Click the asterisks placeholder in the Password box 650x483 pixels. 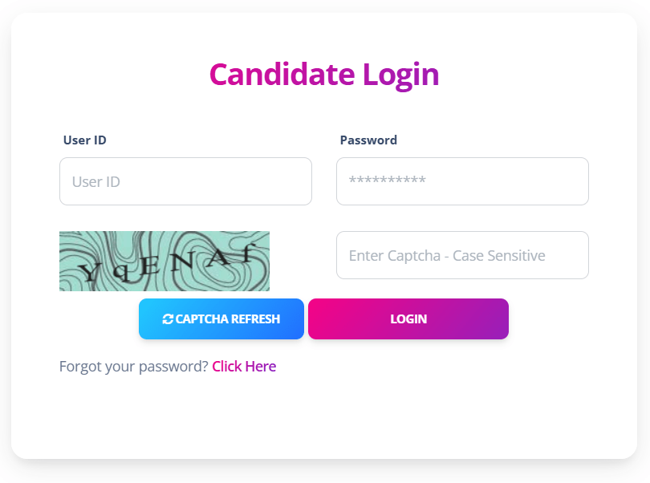[x=387, y=181]
